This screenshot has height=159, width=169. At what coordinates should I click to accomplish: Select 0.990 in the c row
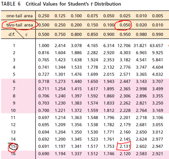point(158,34)
